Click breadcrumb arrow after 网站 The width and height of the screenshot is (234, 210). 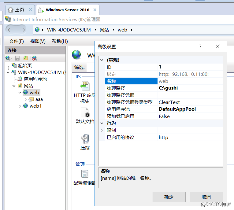(x=113, y=30)
